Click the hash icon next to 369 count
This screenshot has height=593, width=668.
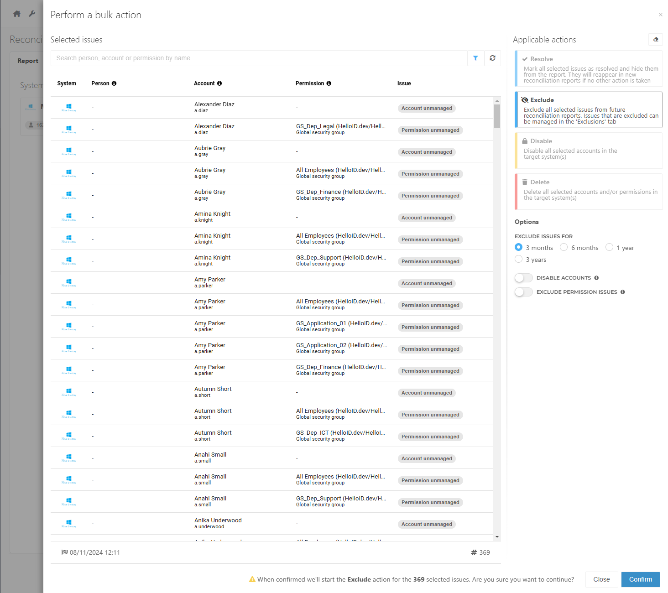[x=474, y=552]
